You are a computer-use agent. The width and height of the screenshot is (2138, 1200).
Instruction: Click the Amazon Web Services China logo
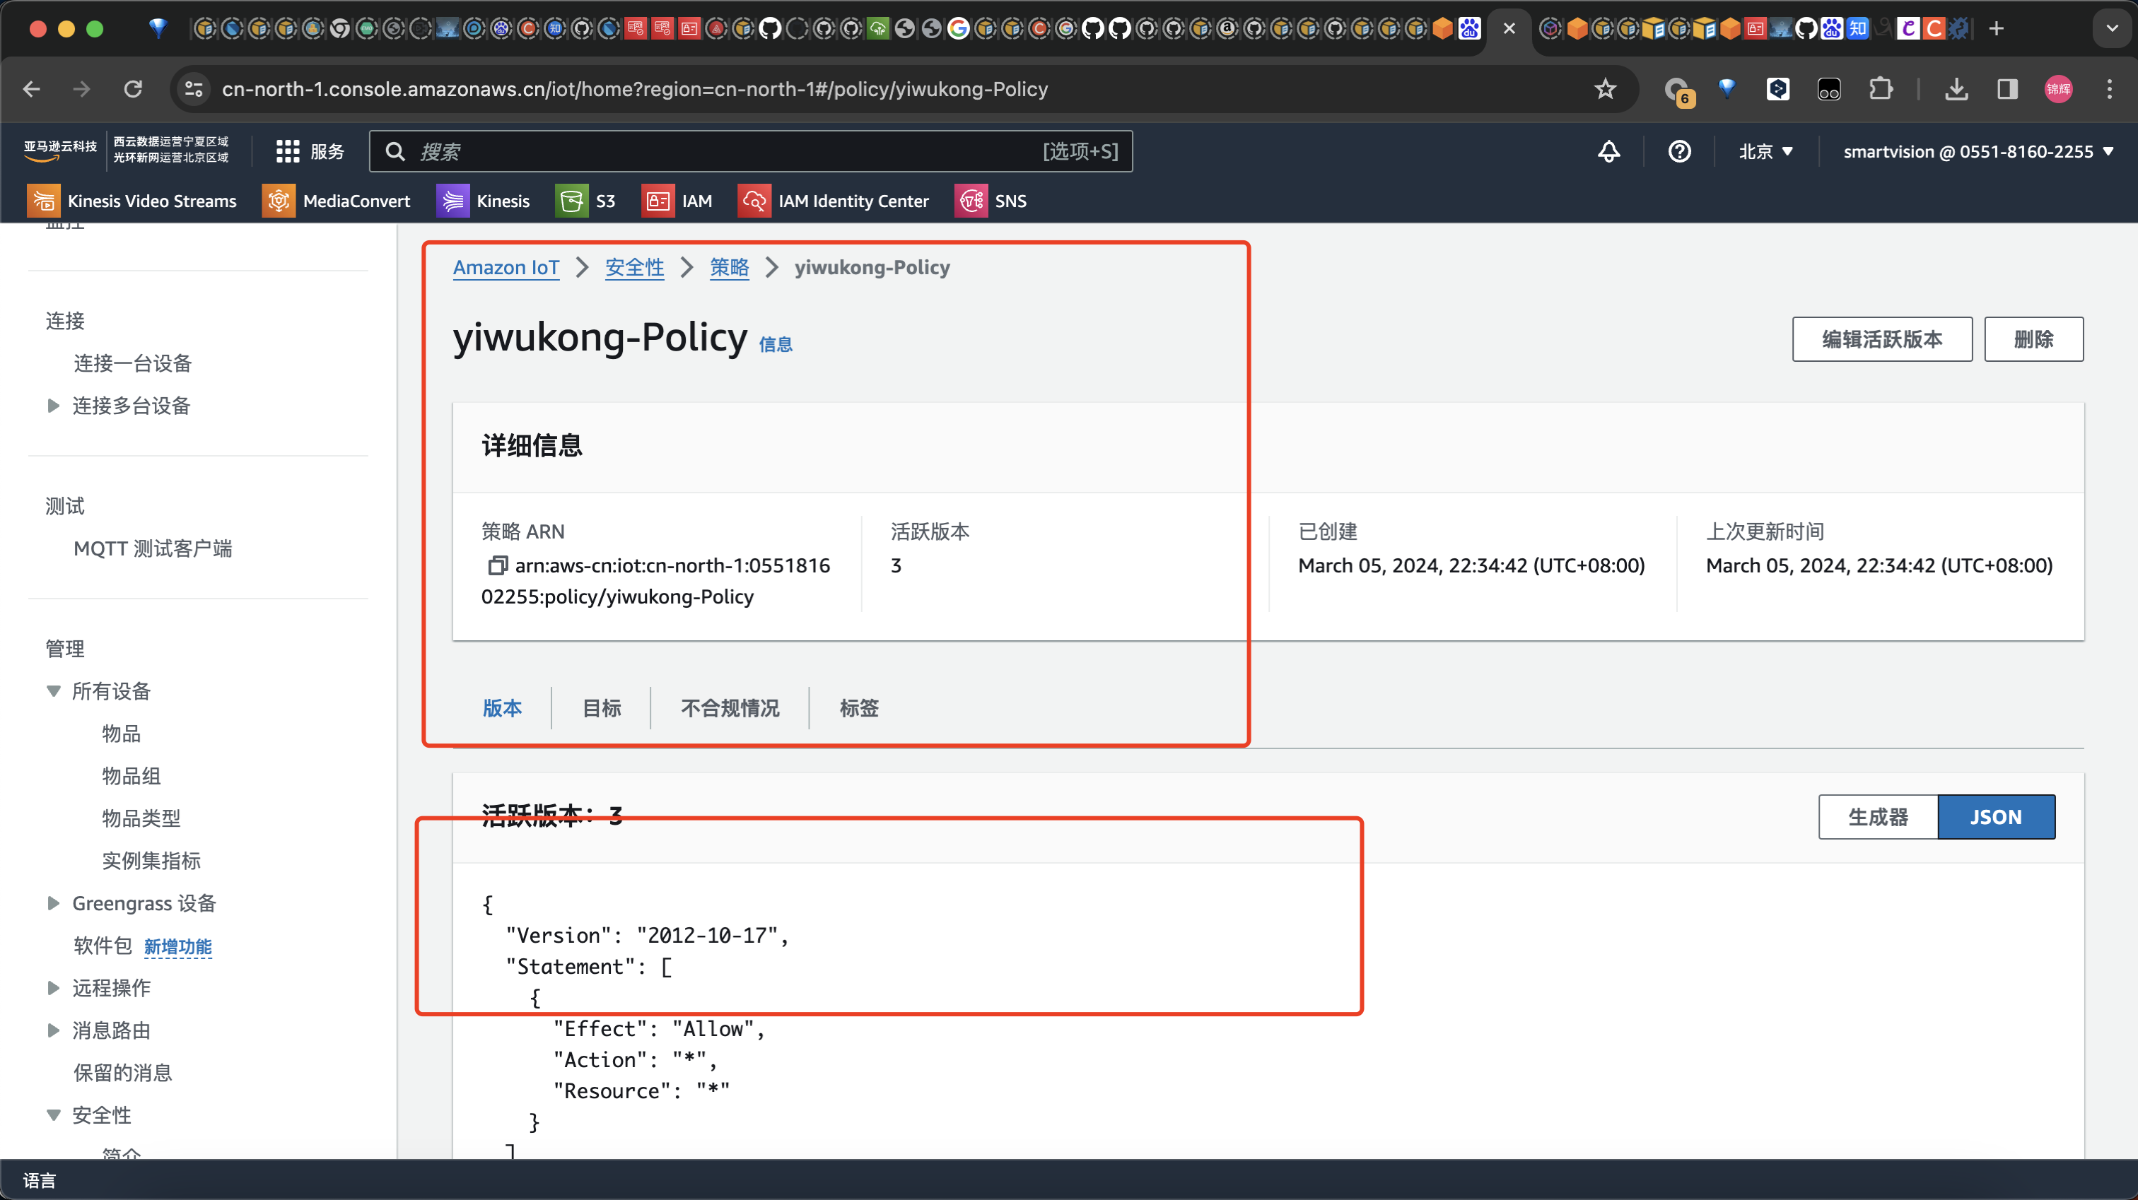(60, 151)
